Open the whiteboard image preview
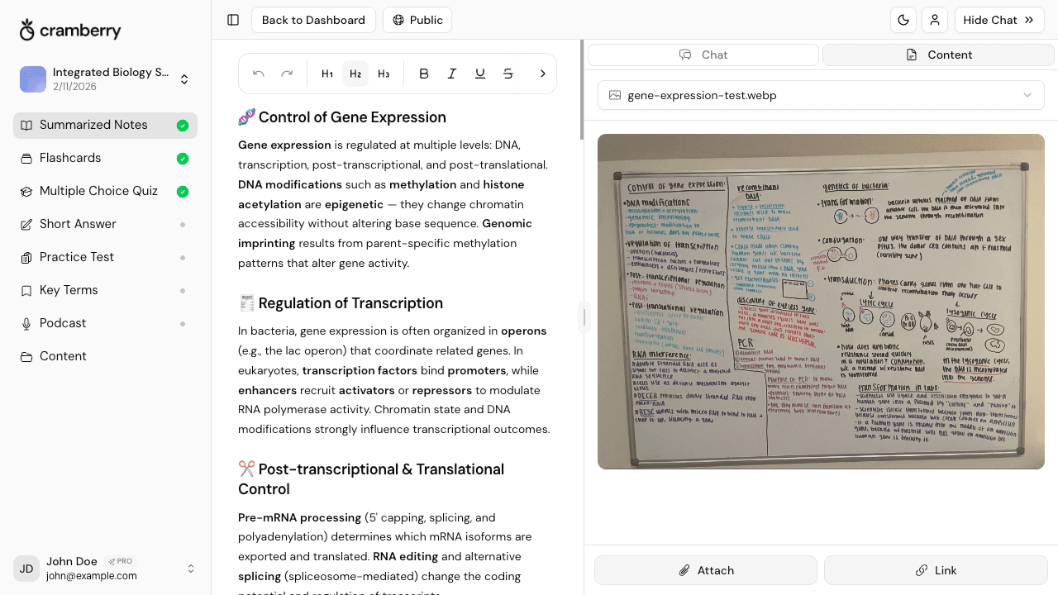Image resolution: width=1058 pixels, height=595 pixels. click(821, 301)
